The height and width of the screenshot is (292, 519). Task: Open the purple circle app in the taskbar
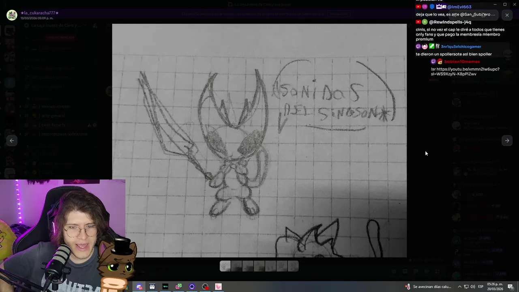[x=192, y=287]
